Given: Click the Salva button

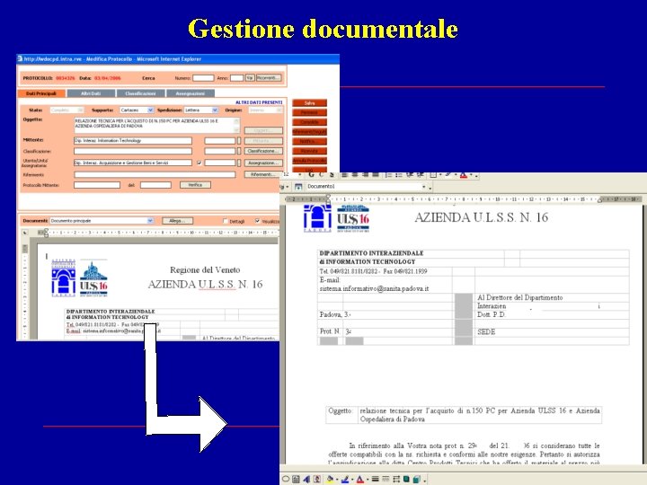Looking at the screenshot, I should click(309, 103).
